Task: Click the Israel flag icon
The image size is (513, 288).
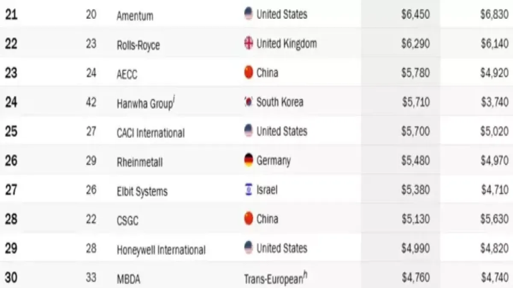Action: pos(248,189)
